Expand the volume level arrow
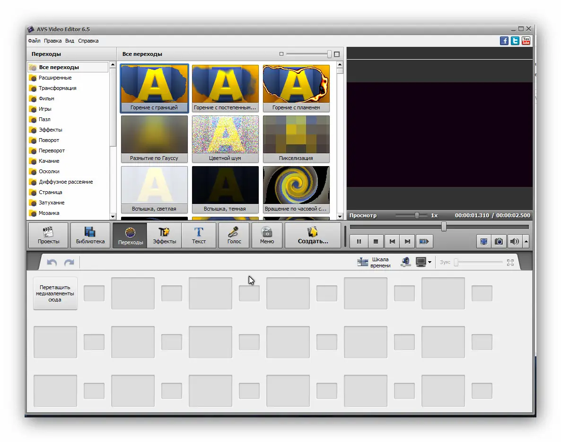The height and width of the screenshot is (442, 561). tap(526, 241)
